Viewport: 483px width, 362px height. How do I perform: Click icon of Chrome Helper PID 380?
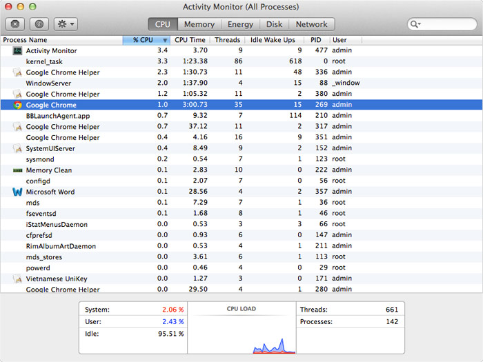point(17,94)
